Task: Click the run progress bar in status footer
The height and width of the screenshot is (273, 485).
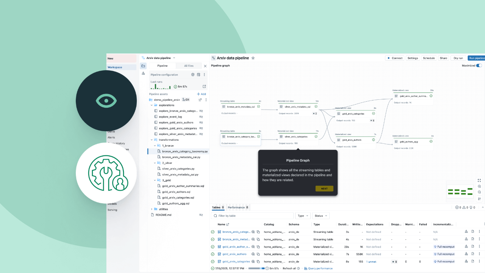Action: point(257,268)
